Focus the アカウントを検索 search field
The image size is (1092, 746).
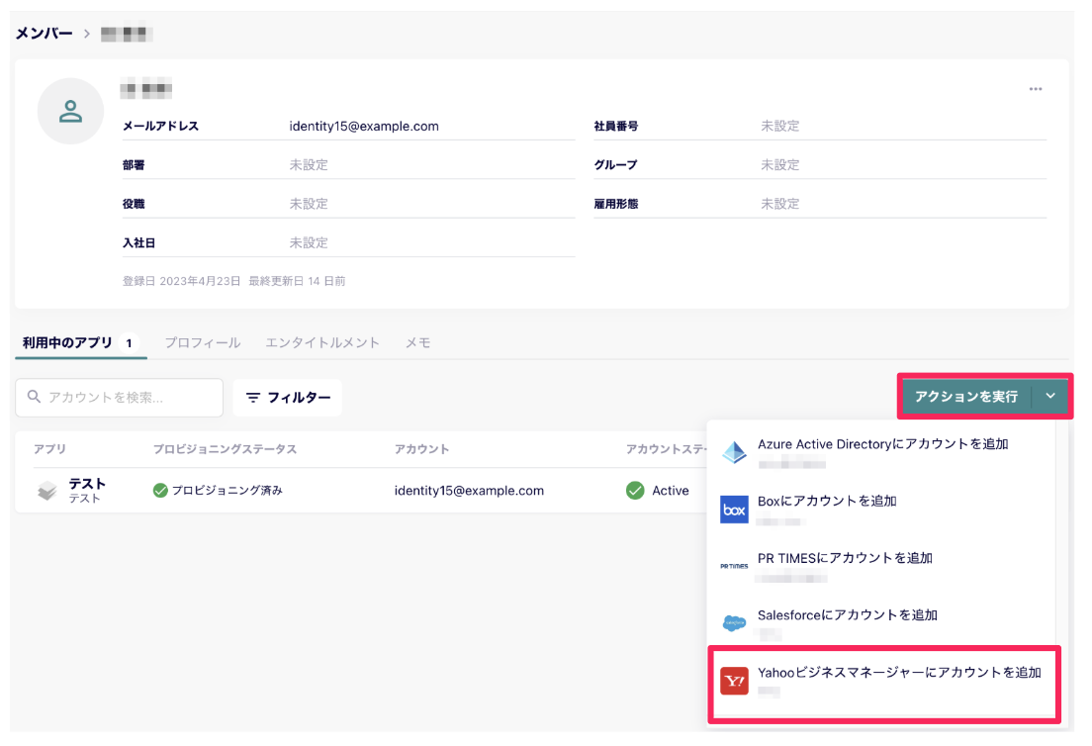(x=119, y=397)
